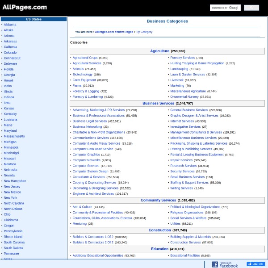This screenshot has width=268, height=268.
Task: Open the Business Services category heading
Action: coord(158,103)
